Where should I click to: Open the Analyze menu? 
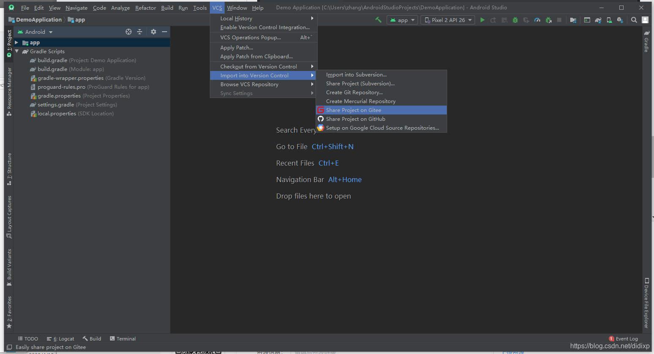point(120,8)
